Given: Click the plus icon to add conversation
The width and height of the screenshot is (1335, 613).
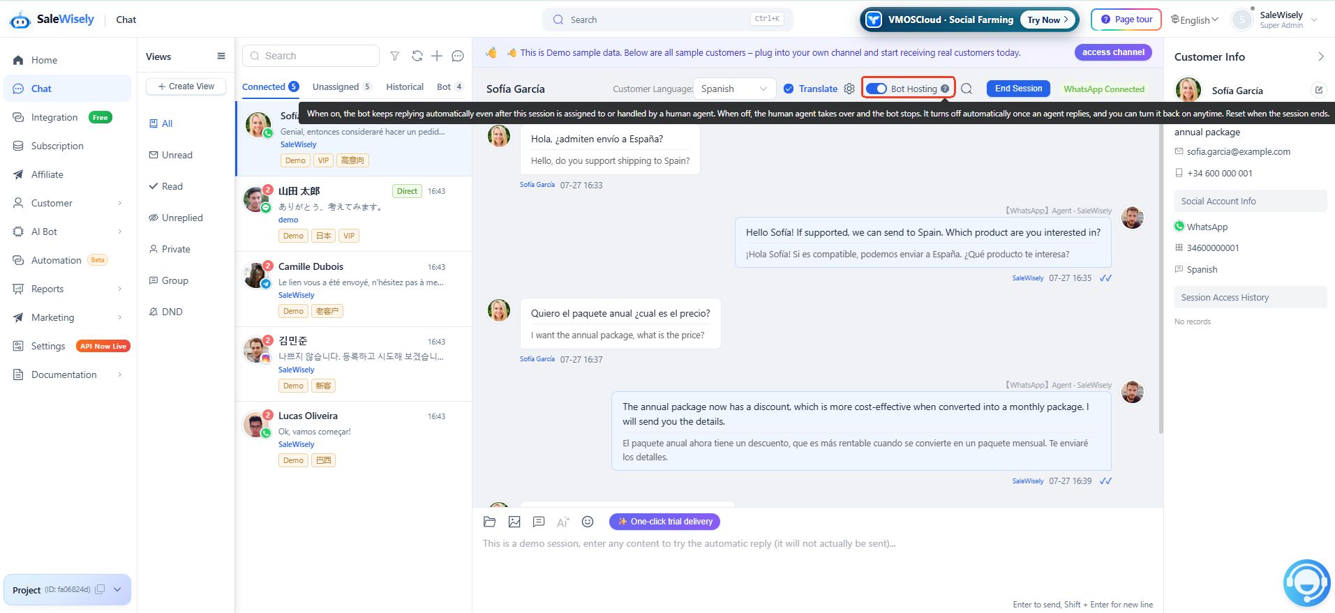Looking at the screenshot, I should click(x=437, y=56).
